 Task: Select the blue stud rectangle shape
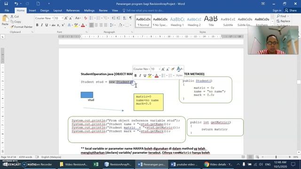pos(87,95)
